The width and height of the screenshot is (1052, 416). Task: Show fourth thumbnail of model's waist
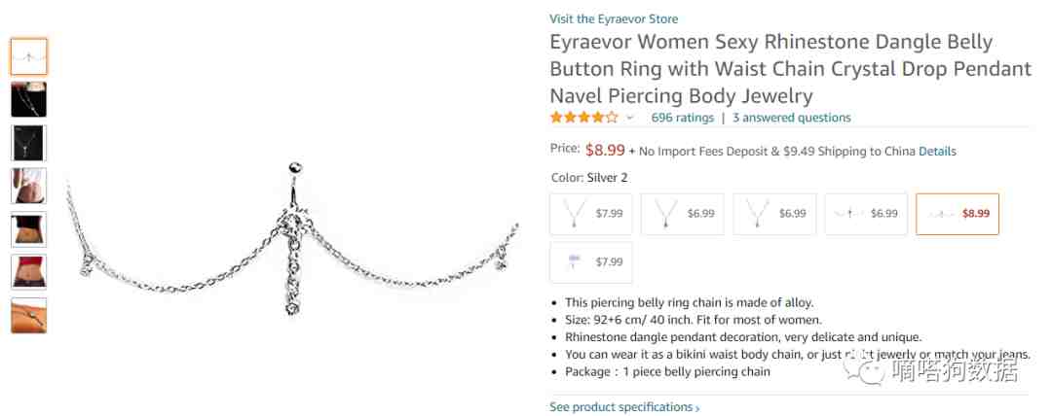(29, 186)
